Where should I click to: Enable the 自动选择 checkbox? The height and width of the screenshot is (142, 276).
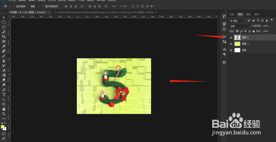[x=14, y=6]
